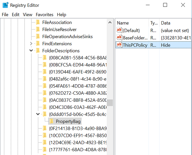Select the {0762D272-C50A-4BB0 folder icon
Screen dimensions: 192x155
(45, 93)
